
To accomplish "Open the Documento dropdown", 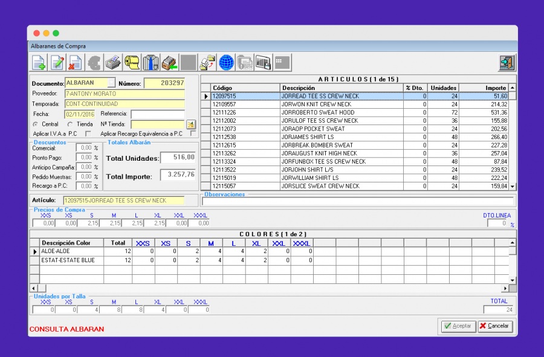I will click(111, 83).
